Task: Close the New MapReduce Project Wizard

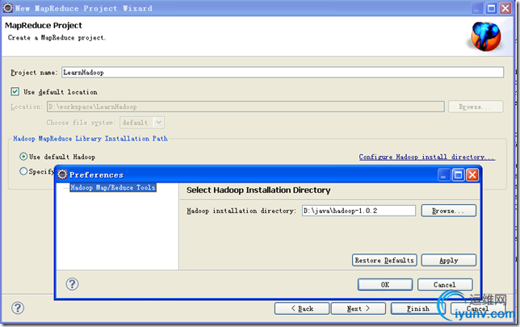Action: tap(505, 8)
